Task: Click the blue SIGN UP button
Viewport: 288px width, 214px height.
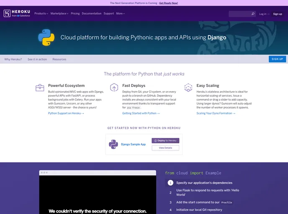Action: (277, 59)
